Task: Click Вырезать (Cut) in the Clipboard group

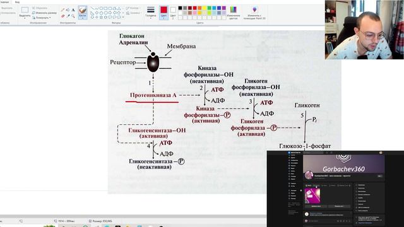Action: pos(6,8)
